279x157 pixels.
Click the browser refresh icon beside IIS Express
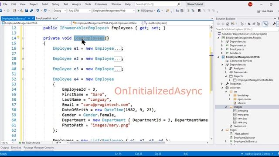tap(159, 10)
